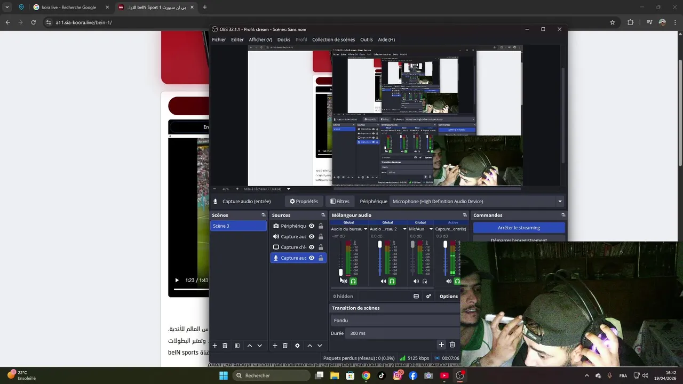Show hidden system tray icons
Viewport: 683px width, 384px height.
click(x=587, y=375)
